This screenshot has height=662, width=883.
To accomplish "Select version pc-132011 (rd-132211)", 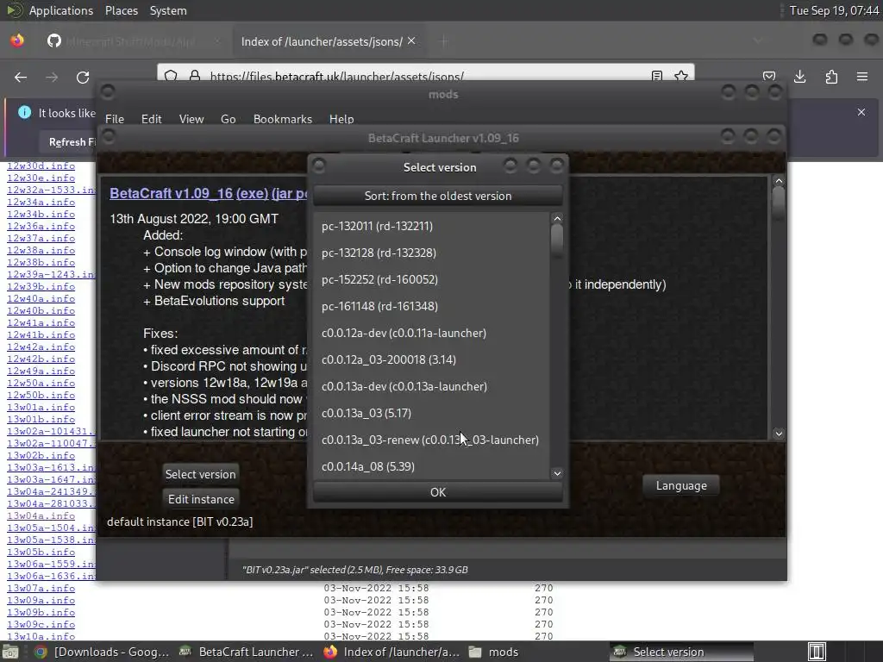I will 431,226.
